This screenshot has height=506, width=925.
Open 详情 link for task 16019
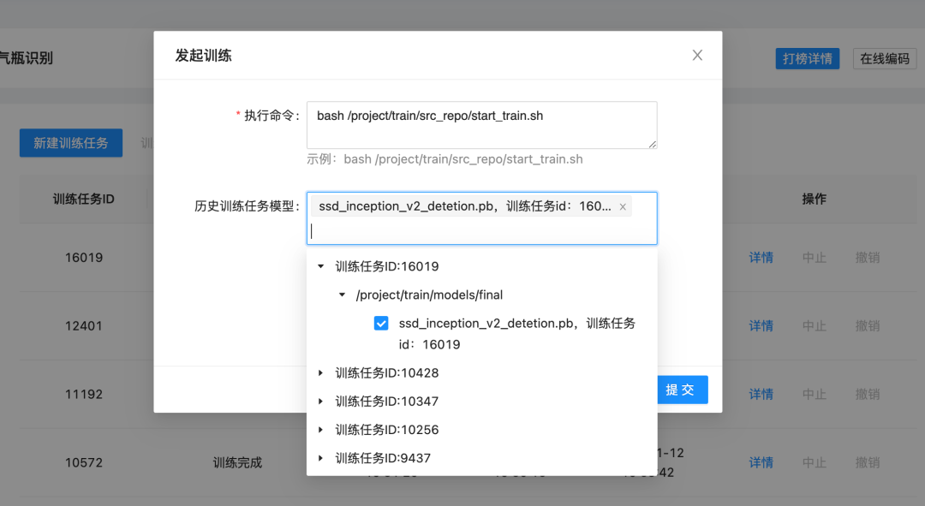[x=761, y=257]
